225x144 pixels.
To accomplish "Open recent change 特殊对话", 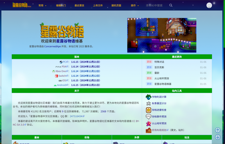I will coord(159,62).
